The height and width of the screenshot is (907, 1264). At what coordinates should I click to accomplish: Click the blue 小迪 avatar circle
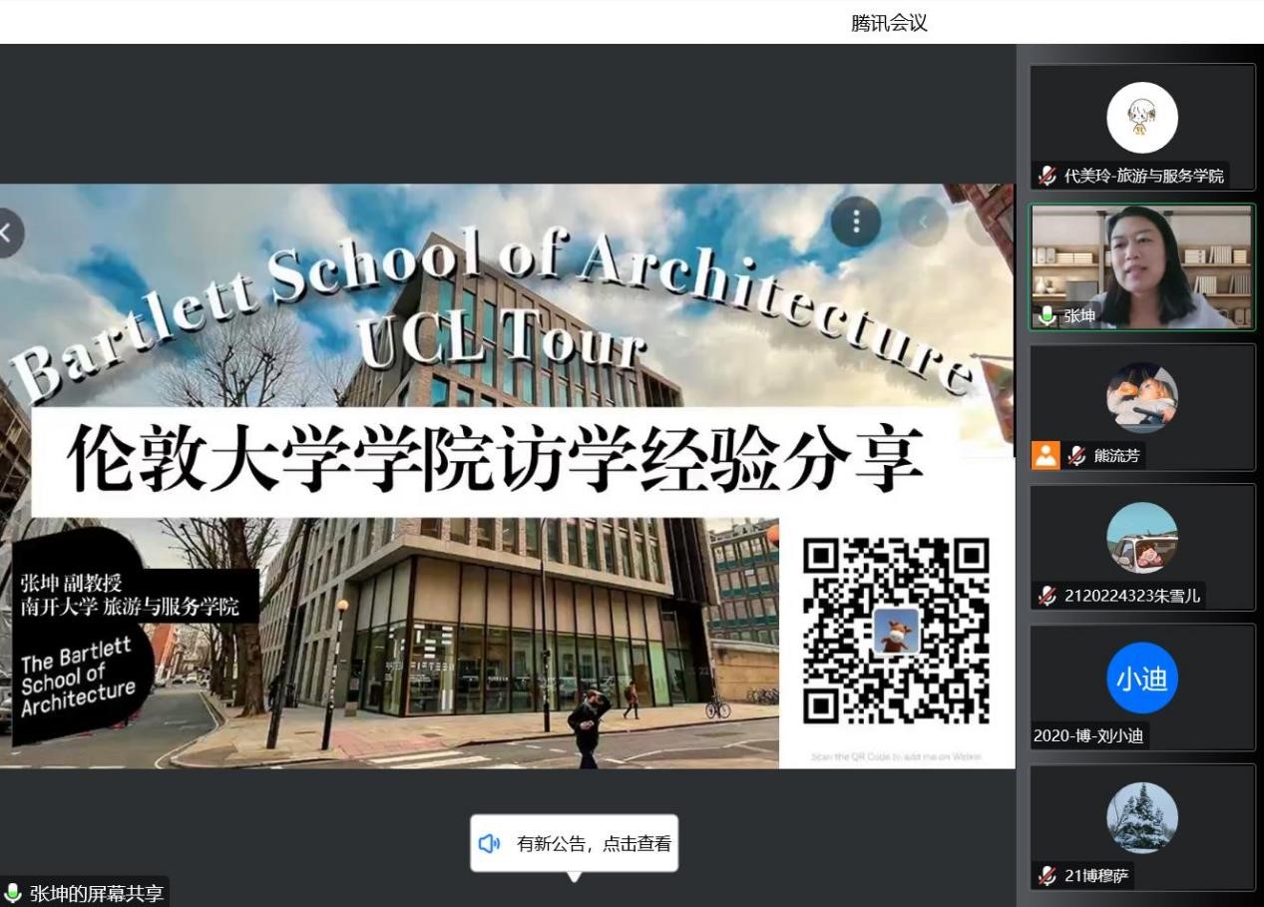coord(1141,679)
